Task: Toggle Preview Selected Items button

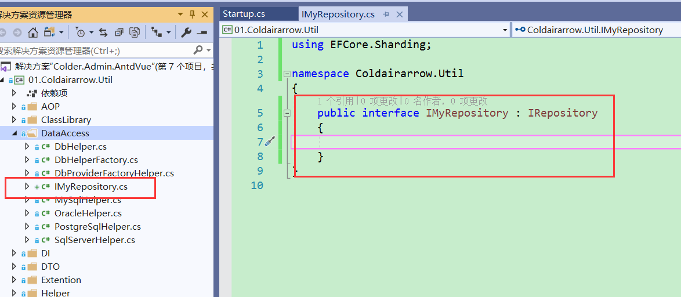Action: pyautogui.click(x=202, y=32)
